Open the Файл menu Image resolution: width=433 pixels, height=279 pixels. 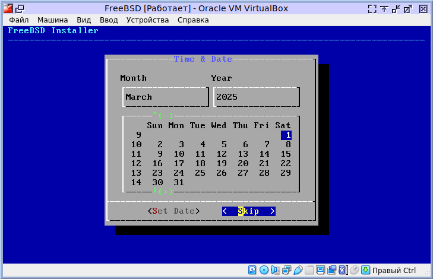click(19, 20)
